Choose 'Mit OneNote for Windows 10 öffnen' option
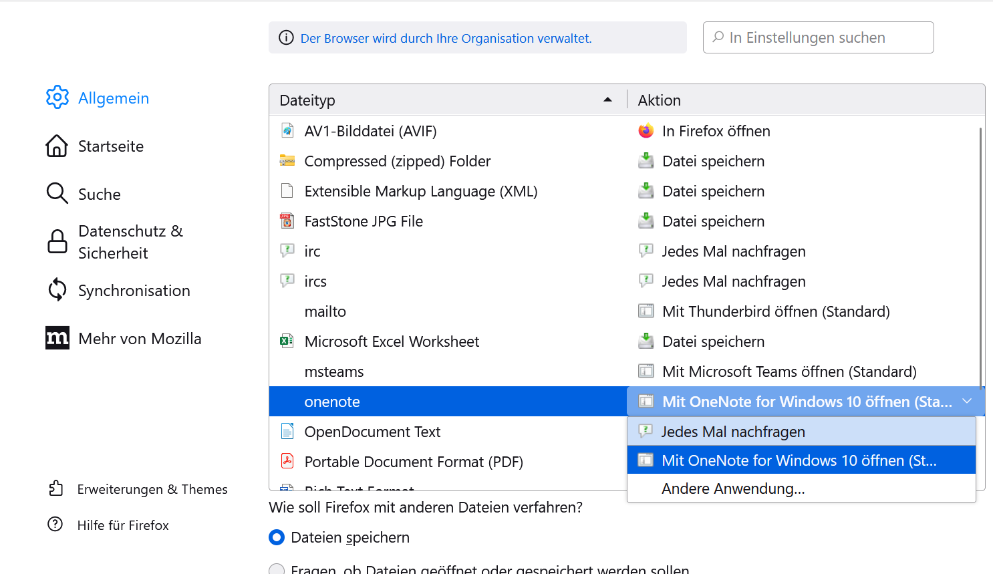The height and width of the screenshot is (574, 993). tap(801, 460)
